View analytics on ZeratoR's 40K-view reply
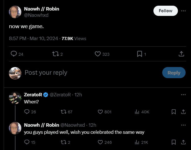The height and width of the screenshot is (150, 191). click(x=137, y=112)
